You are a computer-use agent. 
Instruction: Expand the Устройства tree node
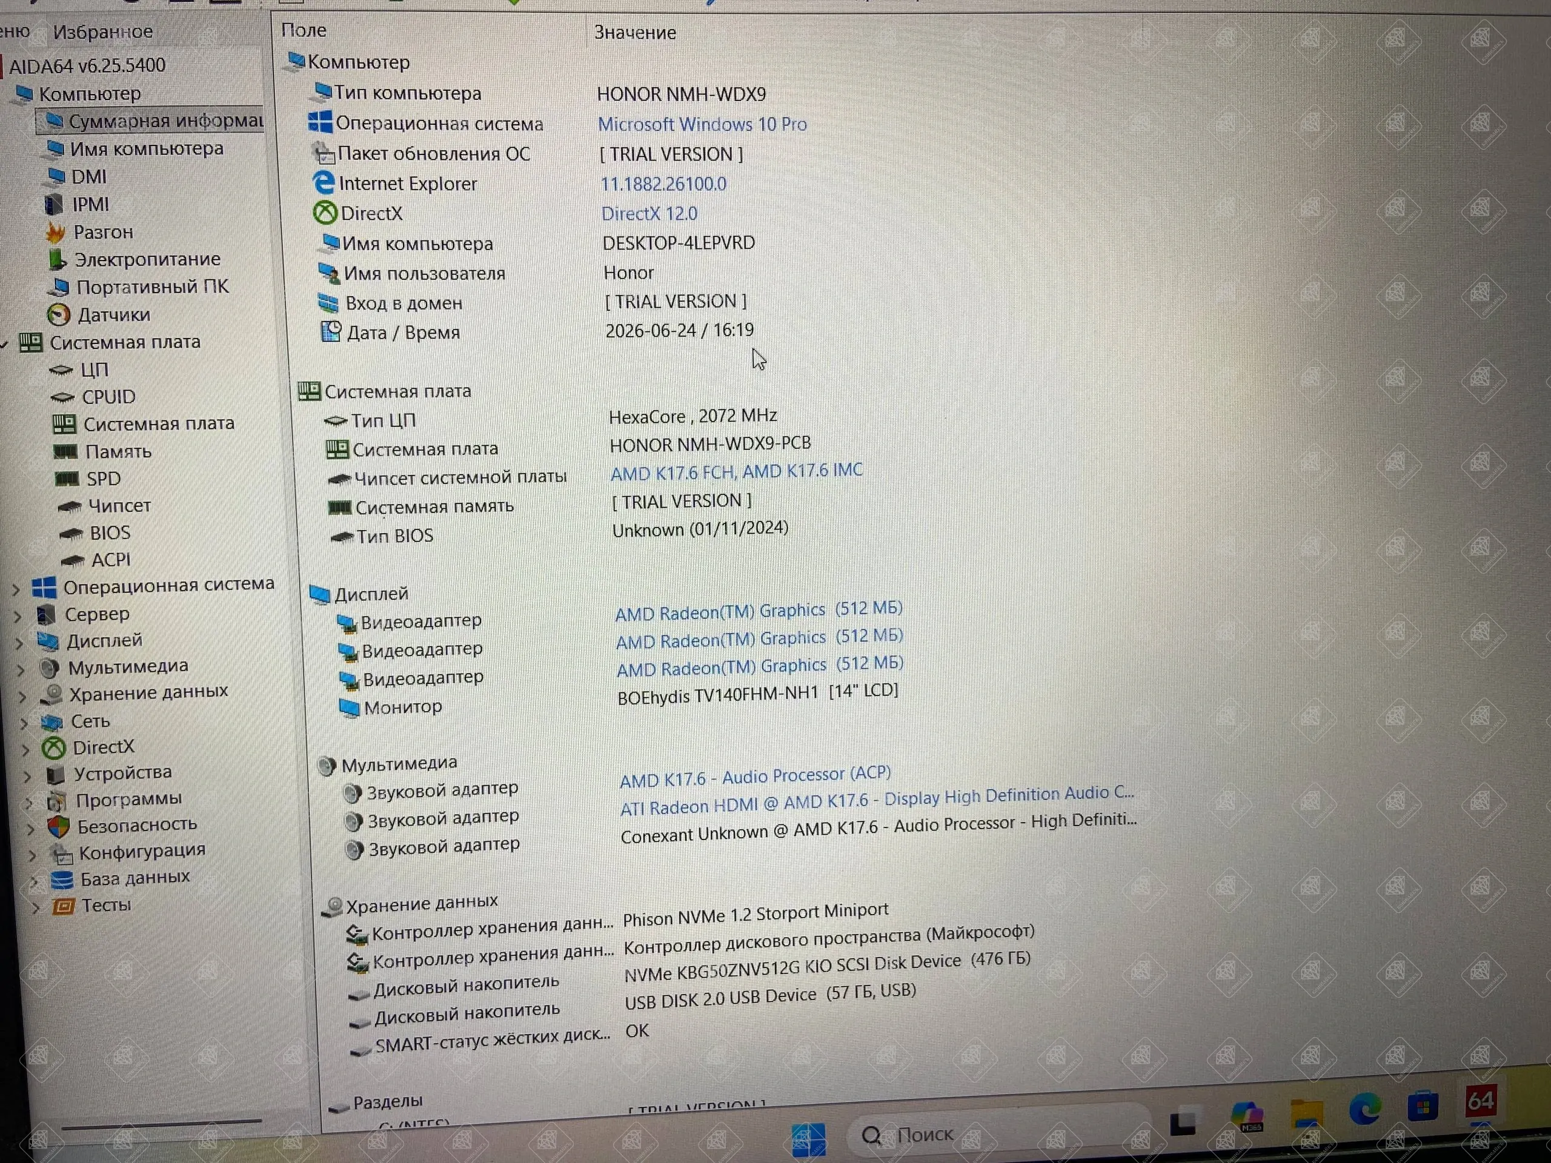pos(27,775)
